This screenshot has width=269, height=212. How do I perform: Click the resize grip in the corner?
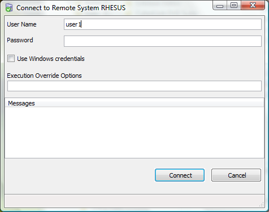(x=261, y=204)
